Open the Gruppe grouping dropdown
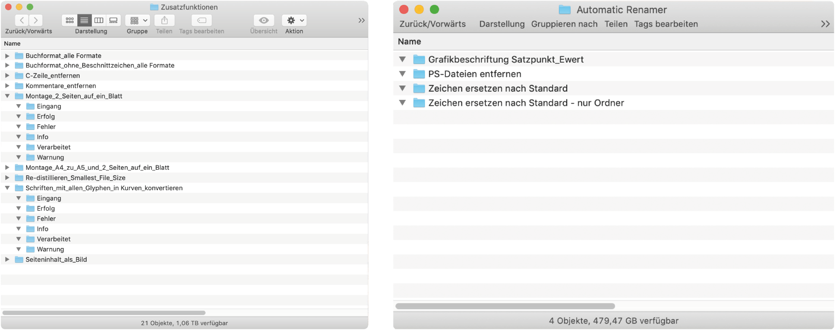835x330 pixels. point(138,20)
